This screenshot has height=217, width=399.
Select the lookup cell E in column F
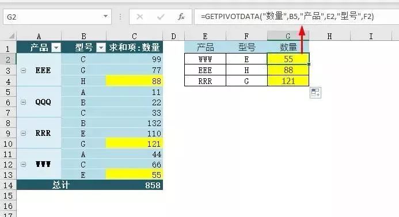(x=246, y=59)
